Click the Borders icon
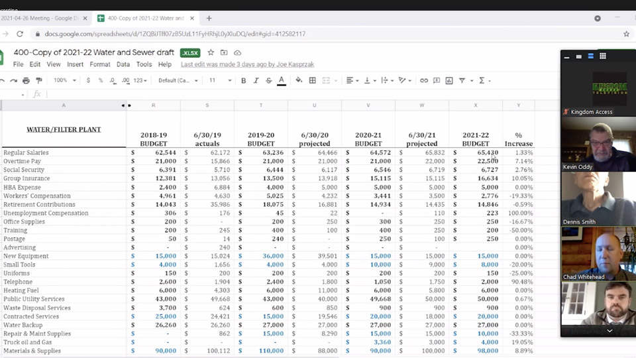The width and height of the screenshot is (636, 358). 312,80
